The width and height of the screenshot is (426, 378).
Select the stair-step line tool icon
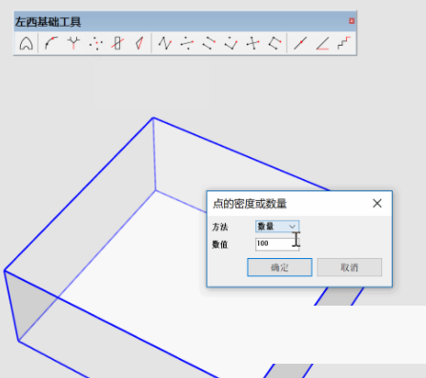(x=344, y=43)
